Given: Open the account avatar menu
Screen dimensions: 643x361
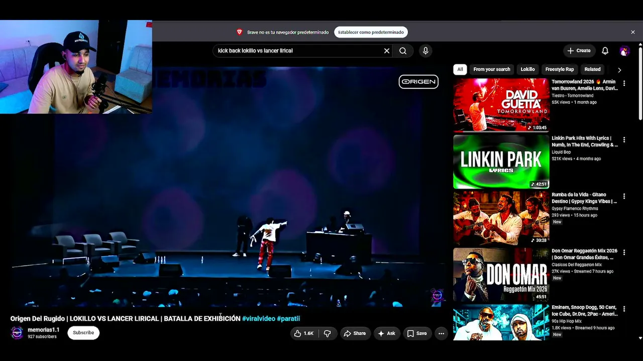Looking at the screenshot, I should coord(624,51).
